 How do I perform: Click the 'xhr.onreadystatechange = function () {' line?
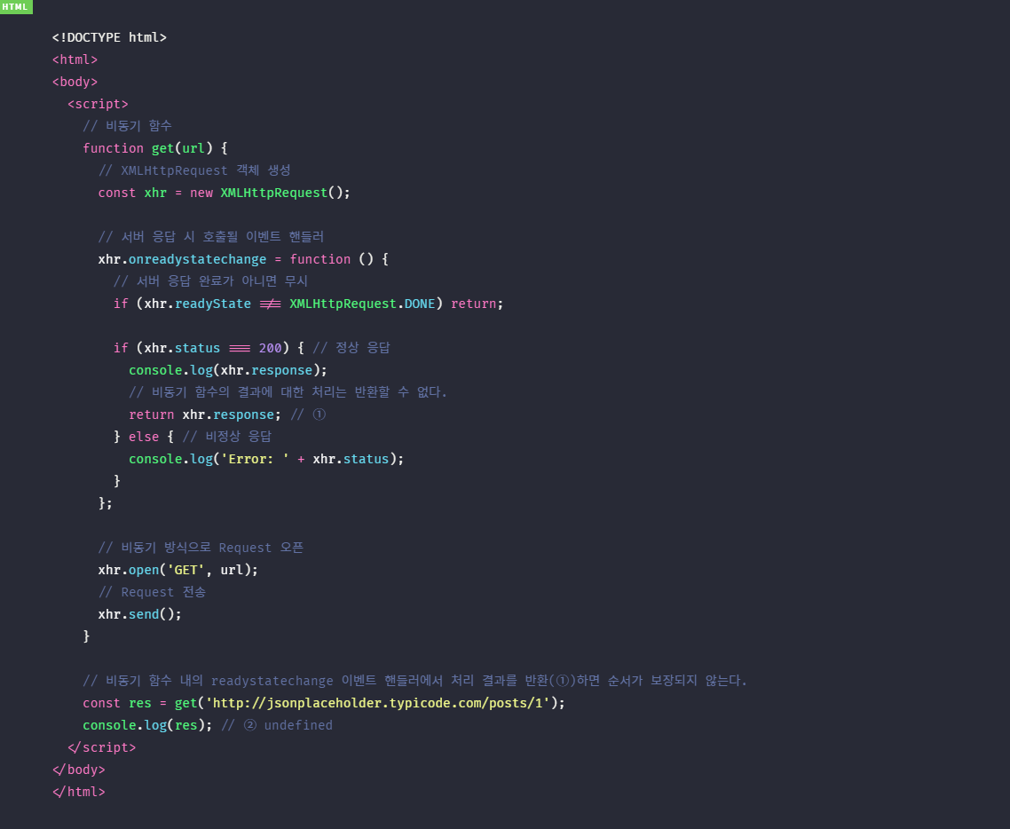(x=243, y=259)
